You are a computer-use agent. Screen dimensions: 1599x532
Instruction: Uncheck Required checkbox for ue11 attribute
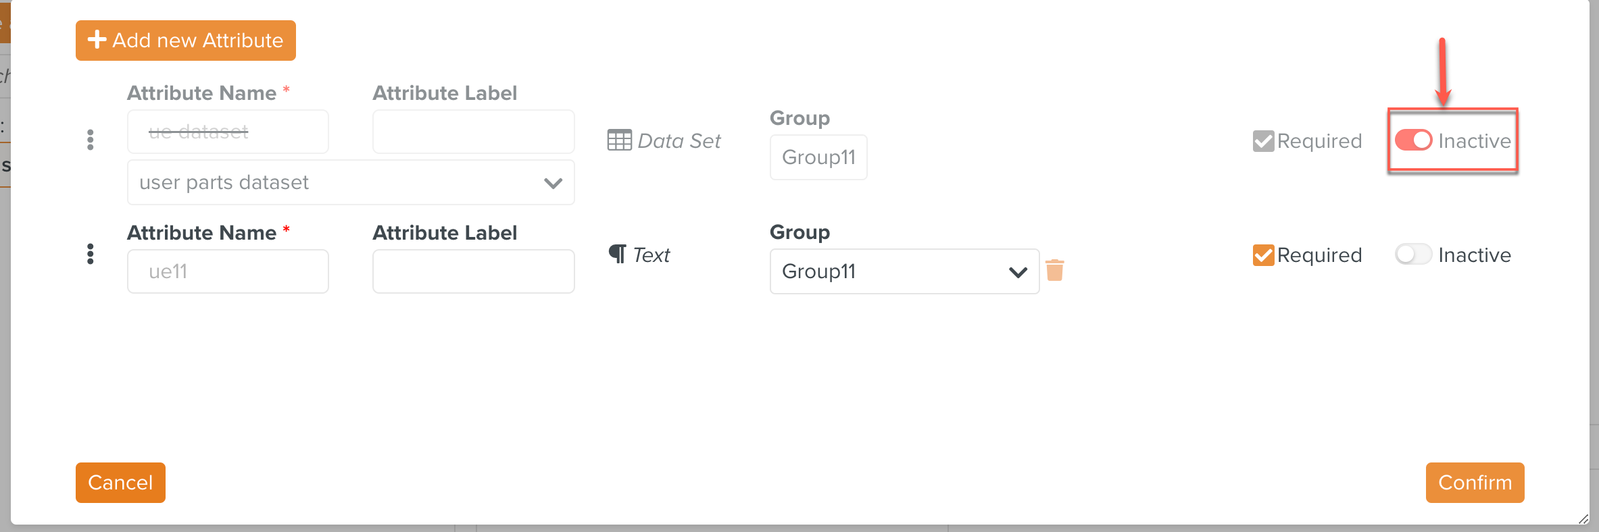tap(1263, 255)
